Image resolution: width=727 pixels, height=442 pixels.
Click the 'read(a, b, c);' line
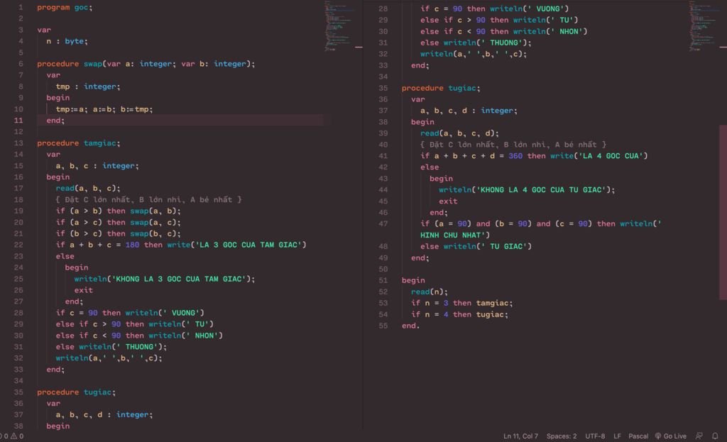click(87, 189)
